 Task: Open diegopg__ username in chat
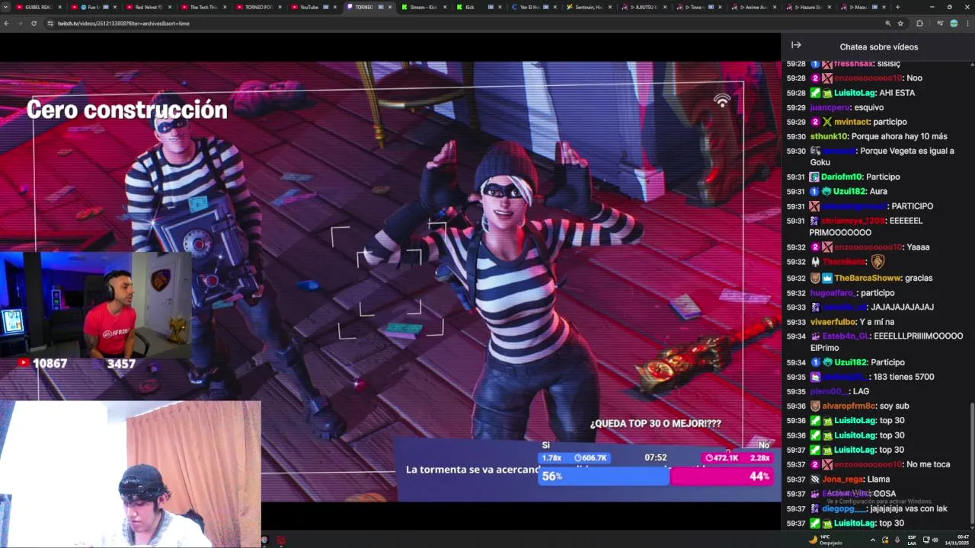(x=843, y=508)
